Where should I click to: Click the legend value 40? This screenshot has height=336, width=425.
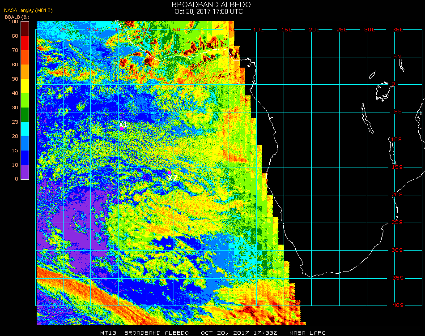coord(15,93)
